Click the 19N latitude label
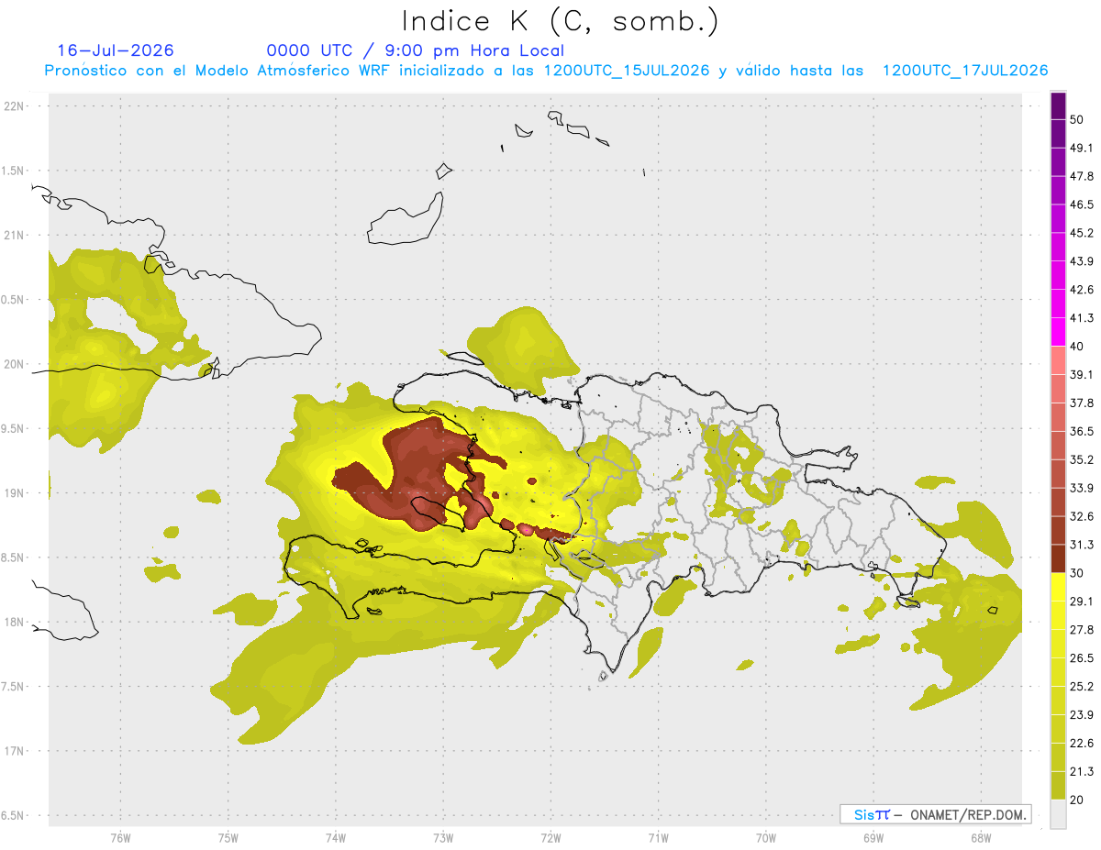The height and width of the screenshot is (850, 1101). point(16,492)
